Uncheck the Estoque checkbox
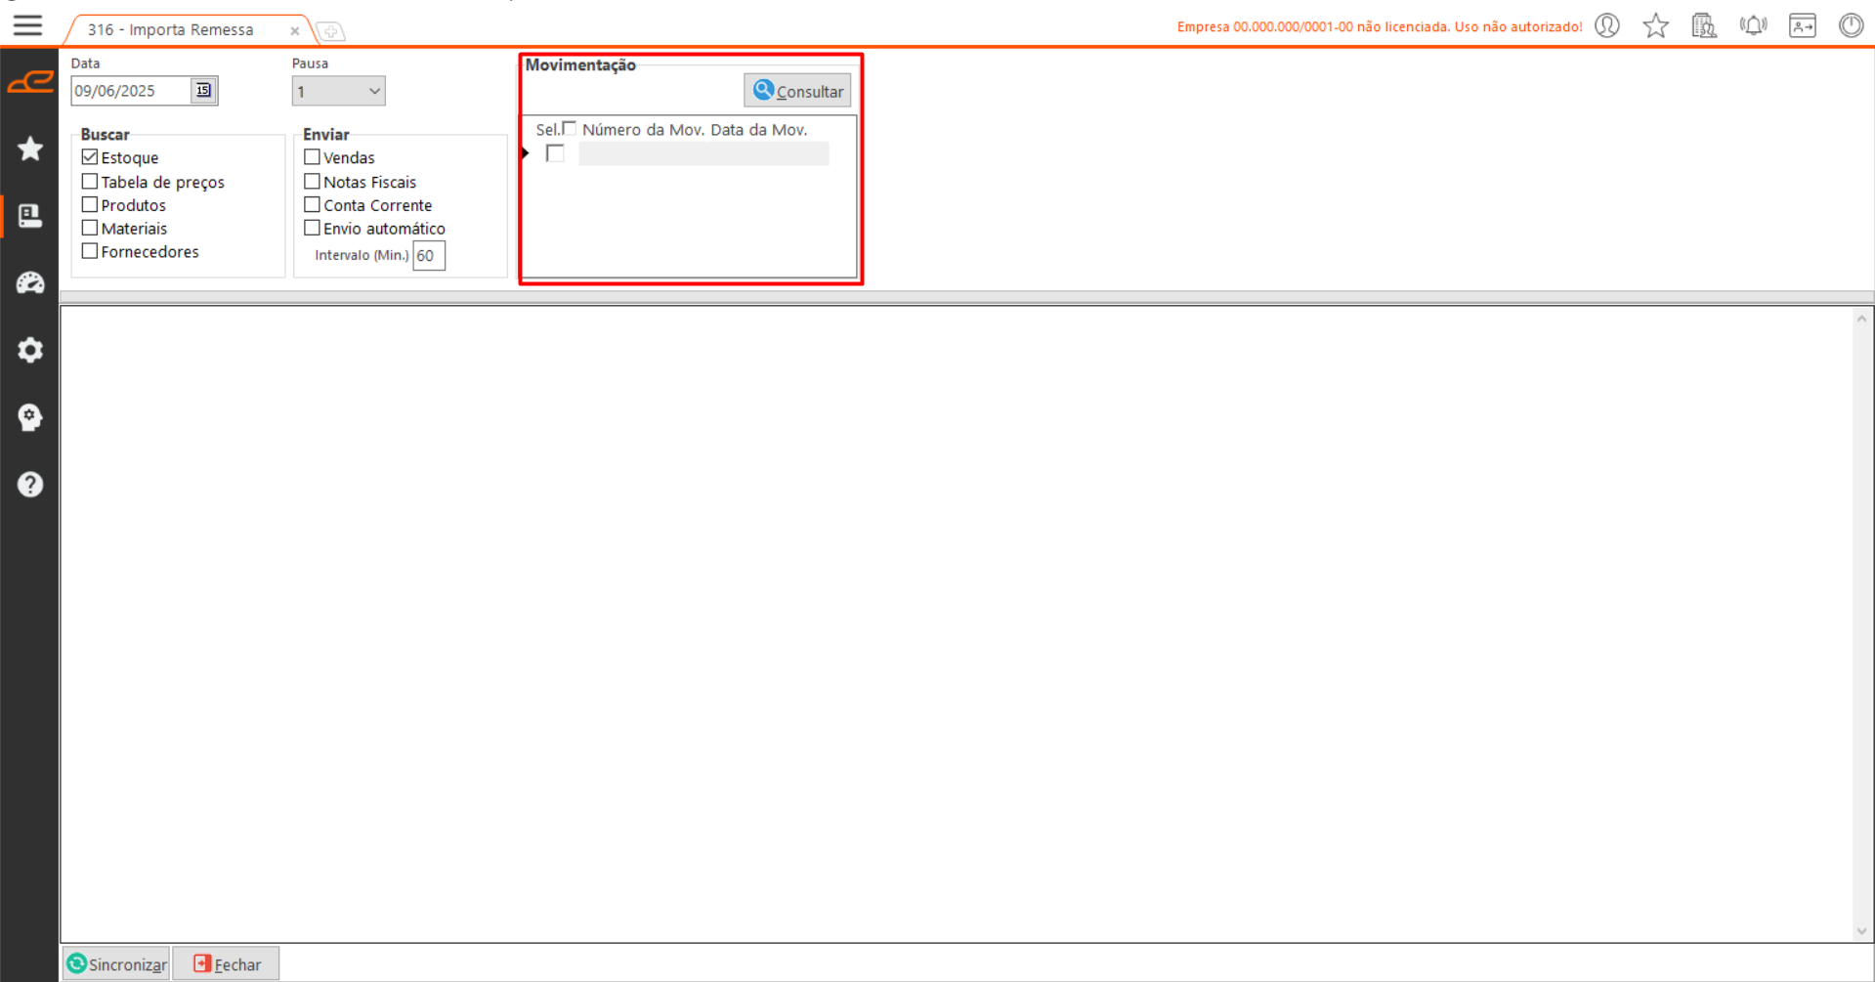 tap(90, 157)
